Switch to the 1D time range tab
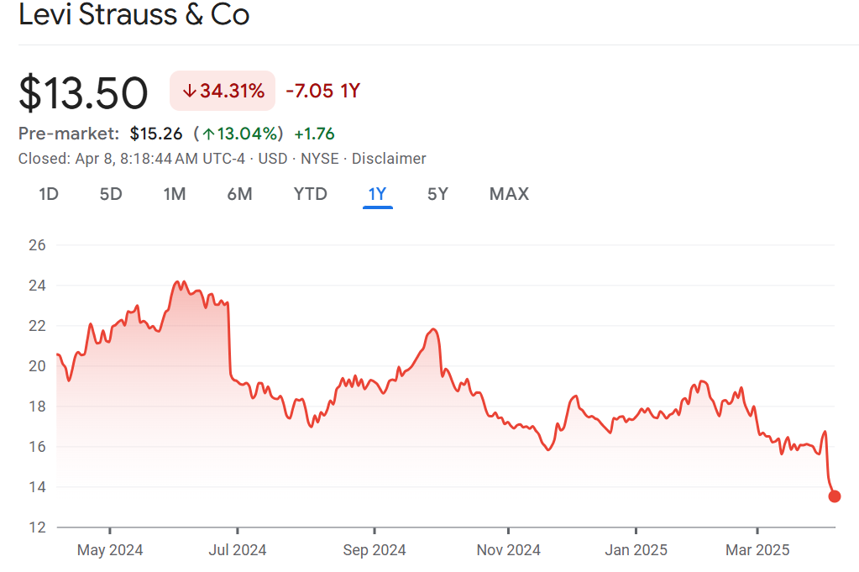The image size is (859, 572). click(x=49, y=194)
